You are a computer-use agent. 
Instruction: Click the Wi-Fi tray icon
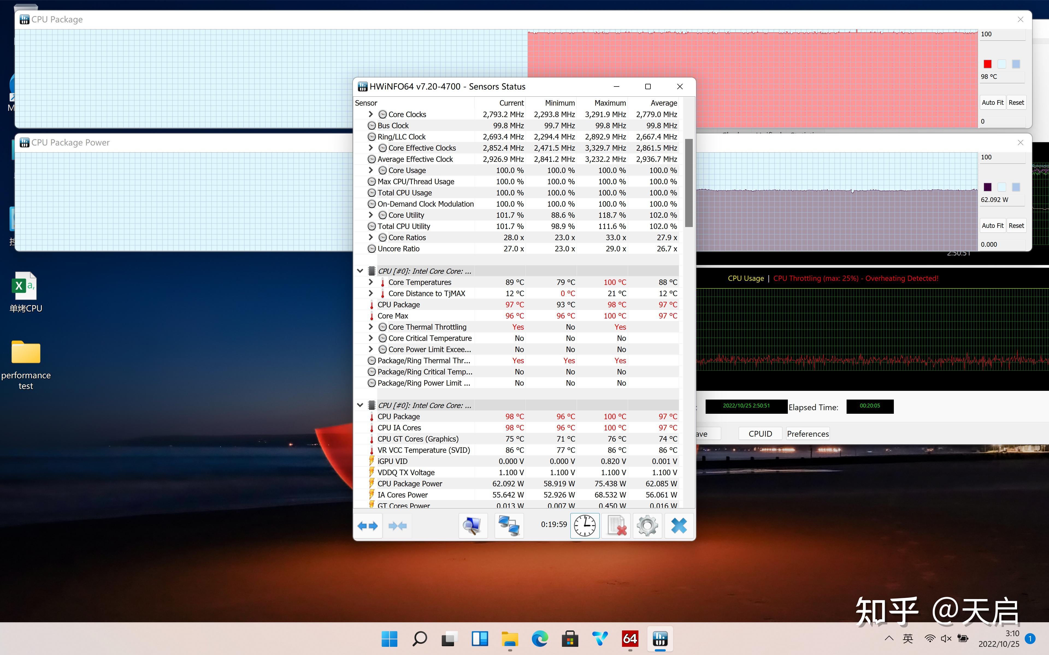(929, 639)
